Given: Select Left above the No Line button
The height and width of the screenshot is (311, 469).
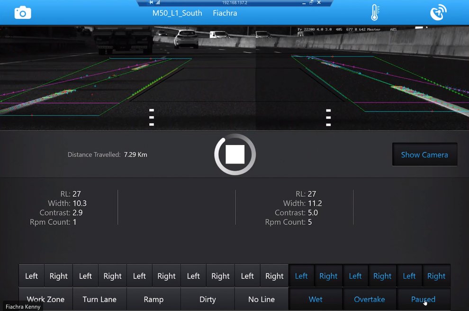Looking at the screenshot, I should pyautogui.click(x=247, y=275).
